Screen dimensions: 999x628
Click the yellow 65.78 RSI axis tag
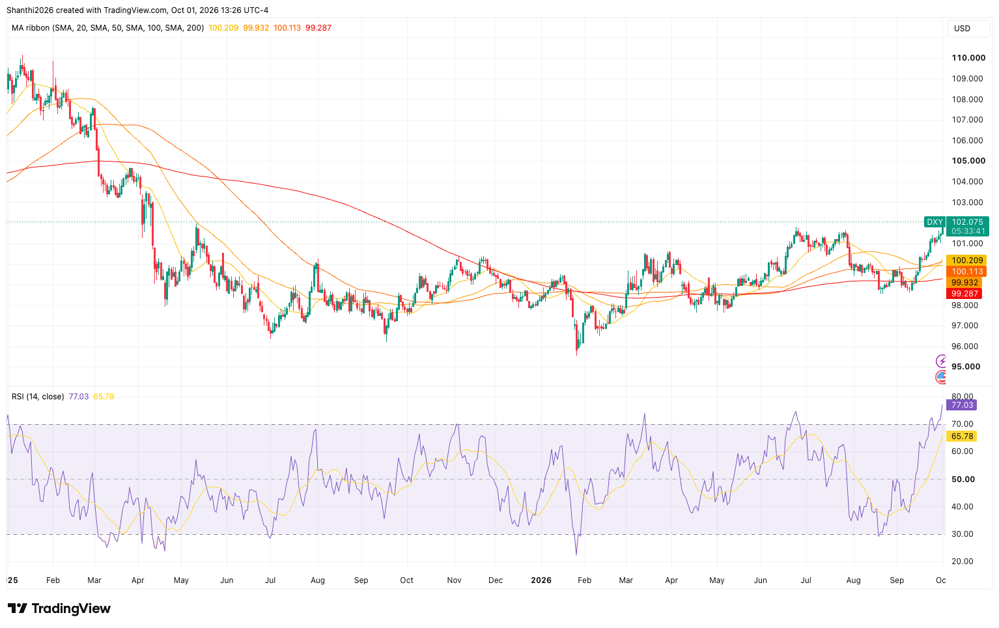click(962, 436)
